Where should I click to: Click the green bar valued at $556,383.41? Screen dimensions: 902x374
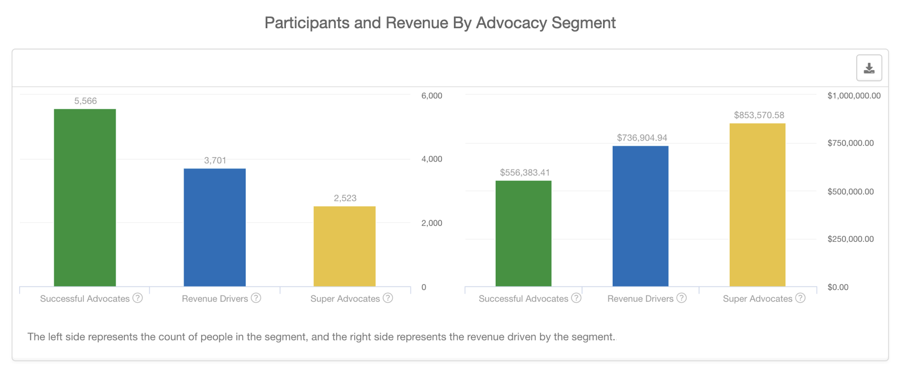click(523, 233)
